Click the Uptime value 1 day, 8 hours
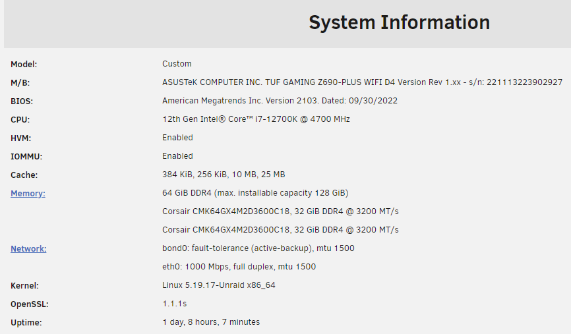The image size is (571, 334). click(x=211, y=322)
